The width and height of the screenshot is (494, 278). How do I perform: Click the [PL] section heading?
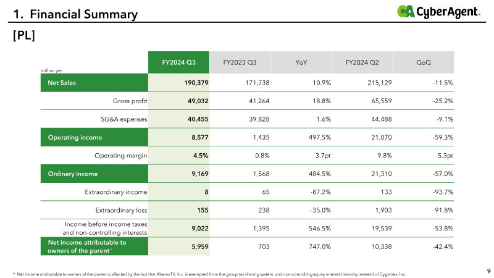tap(24, 35)
